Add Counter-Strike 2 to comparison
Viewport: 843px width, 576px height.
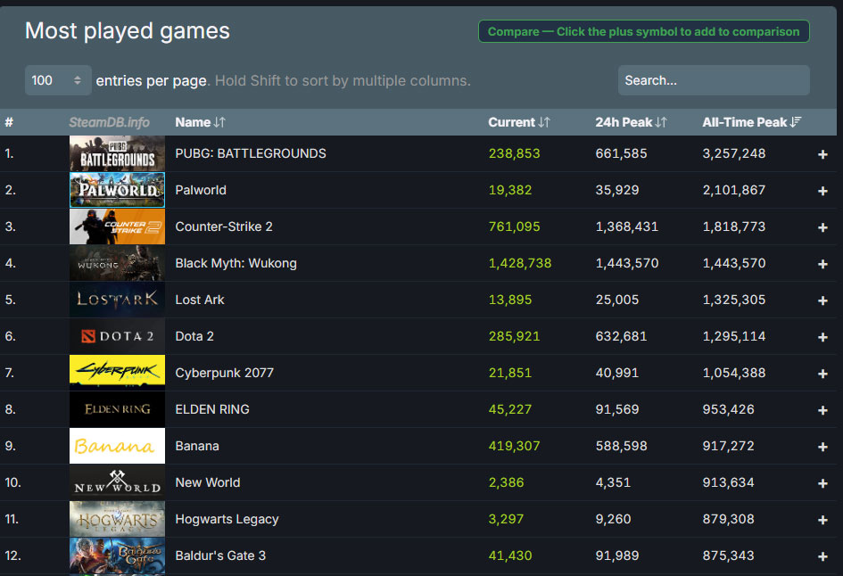pos(822,226)
